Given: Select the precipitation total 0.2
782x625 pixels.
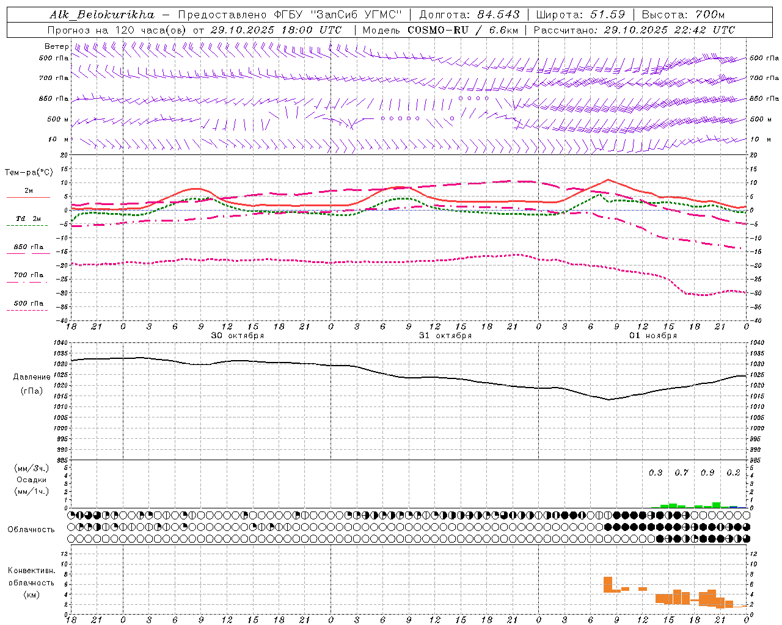Looking at the screenshot, I should [x=733, y=473].
